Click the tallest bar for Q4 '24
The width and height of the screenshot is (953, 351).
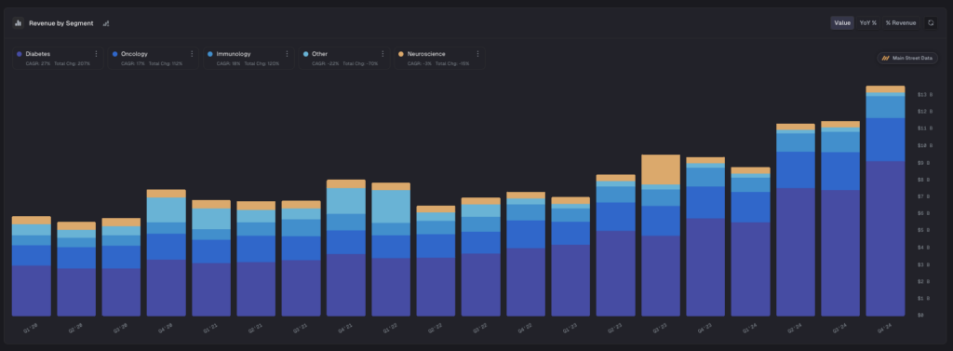tap(885, 201)
